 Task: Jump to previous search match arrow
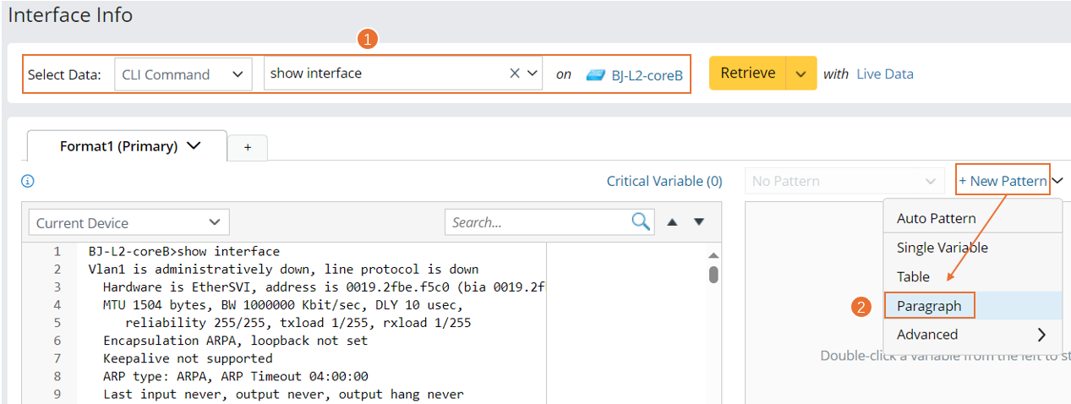coord(672,222)
